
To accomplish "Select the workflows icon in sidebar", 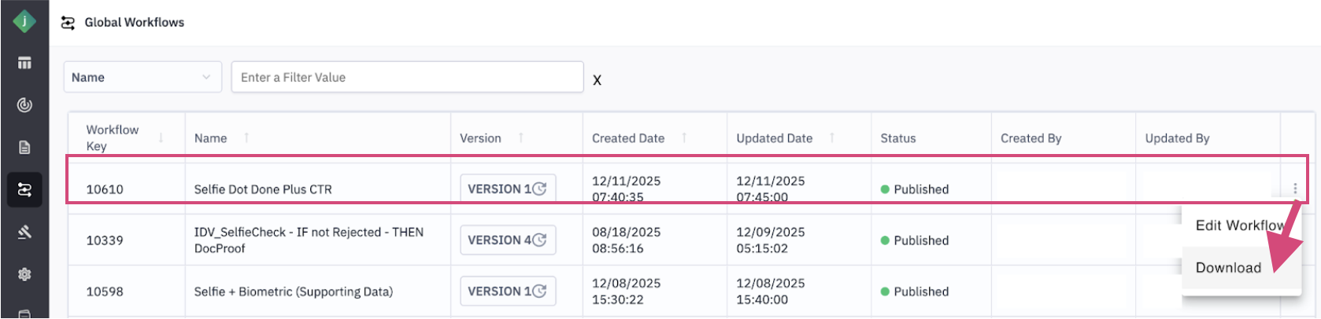I will click(x=24, y=189).
